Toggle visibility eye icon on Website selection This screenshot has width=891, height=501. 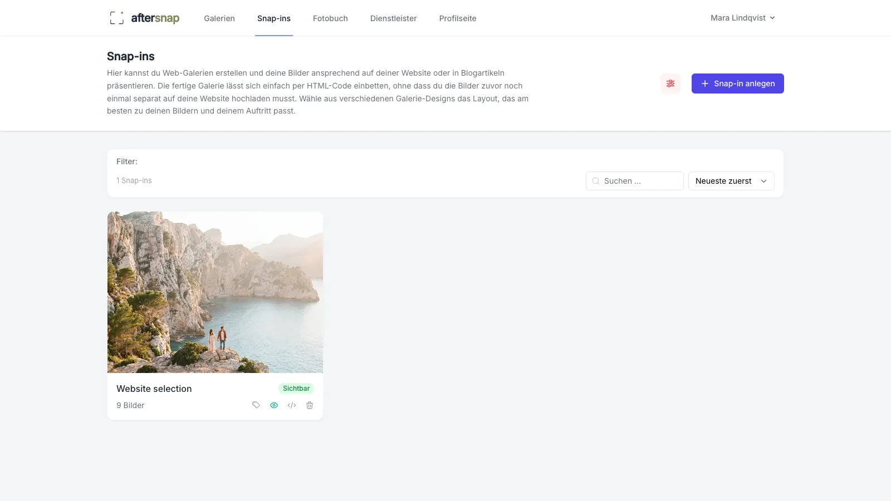coord(274,405)
